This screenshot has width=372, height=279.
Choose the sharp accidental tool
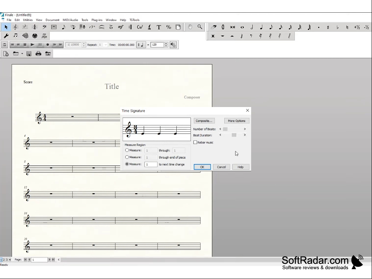click(328, 27)
